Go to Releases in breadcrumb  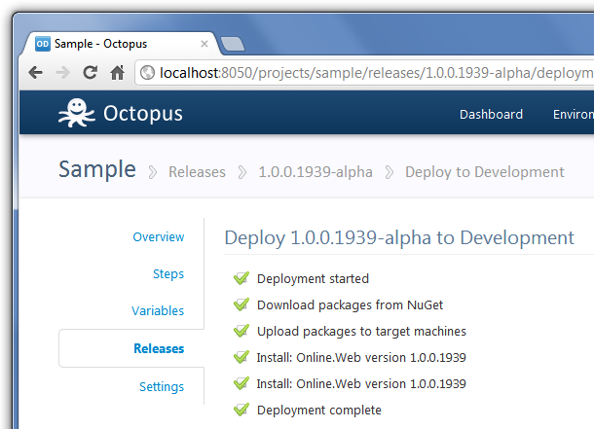pos(197,172)
